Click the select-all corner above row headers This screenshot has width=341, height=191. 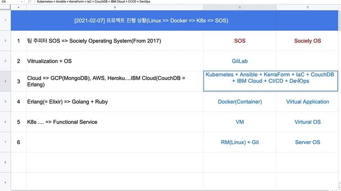pos(5,7)
